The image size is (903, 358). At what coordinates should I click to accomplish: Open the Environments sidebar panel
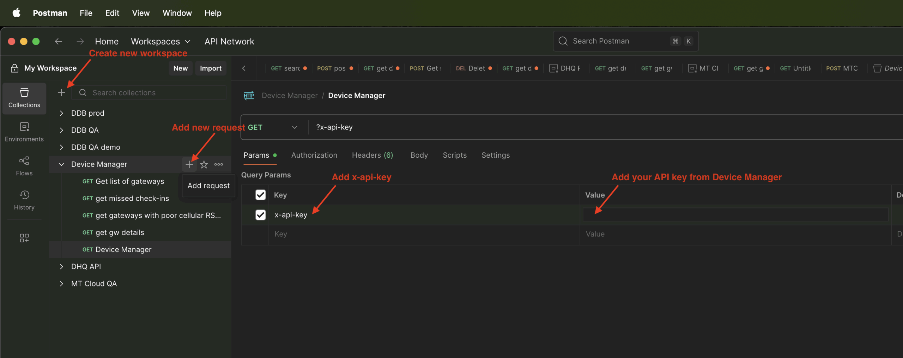click(24, 132)
